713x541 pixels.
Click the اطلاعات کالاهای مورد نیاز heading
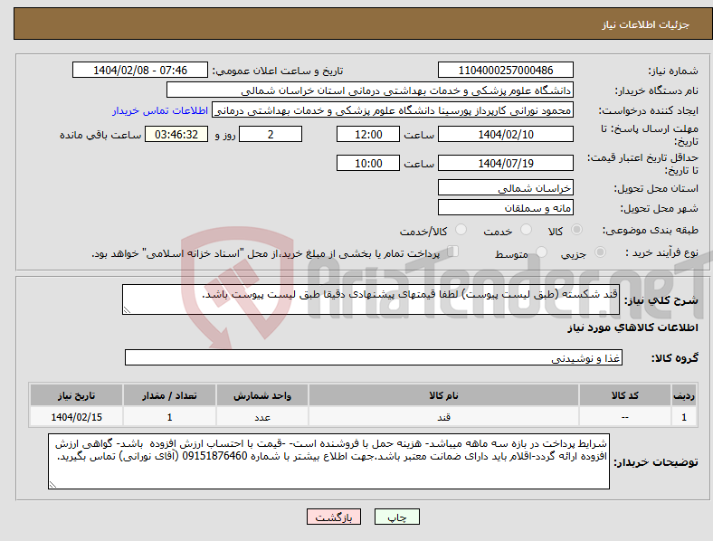click(x=632, y=327)
